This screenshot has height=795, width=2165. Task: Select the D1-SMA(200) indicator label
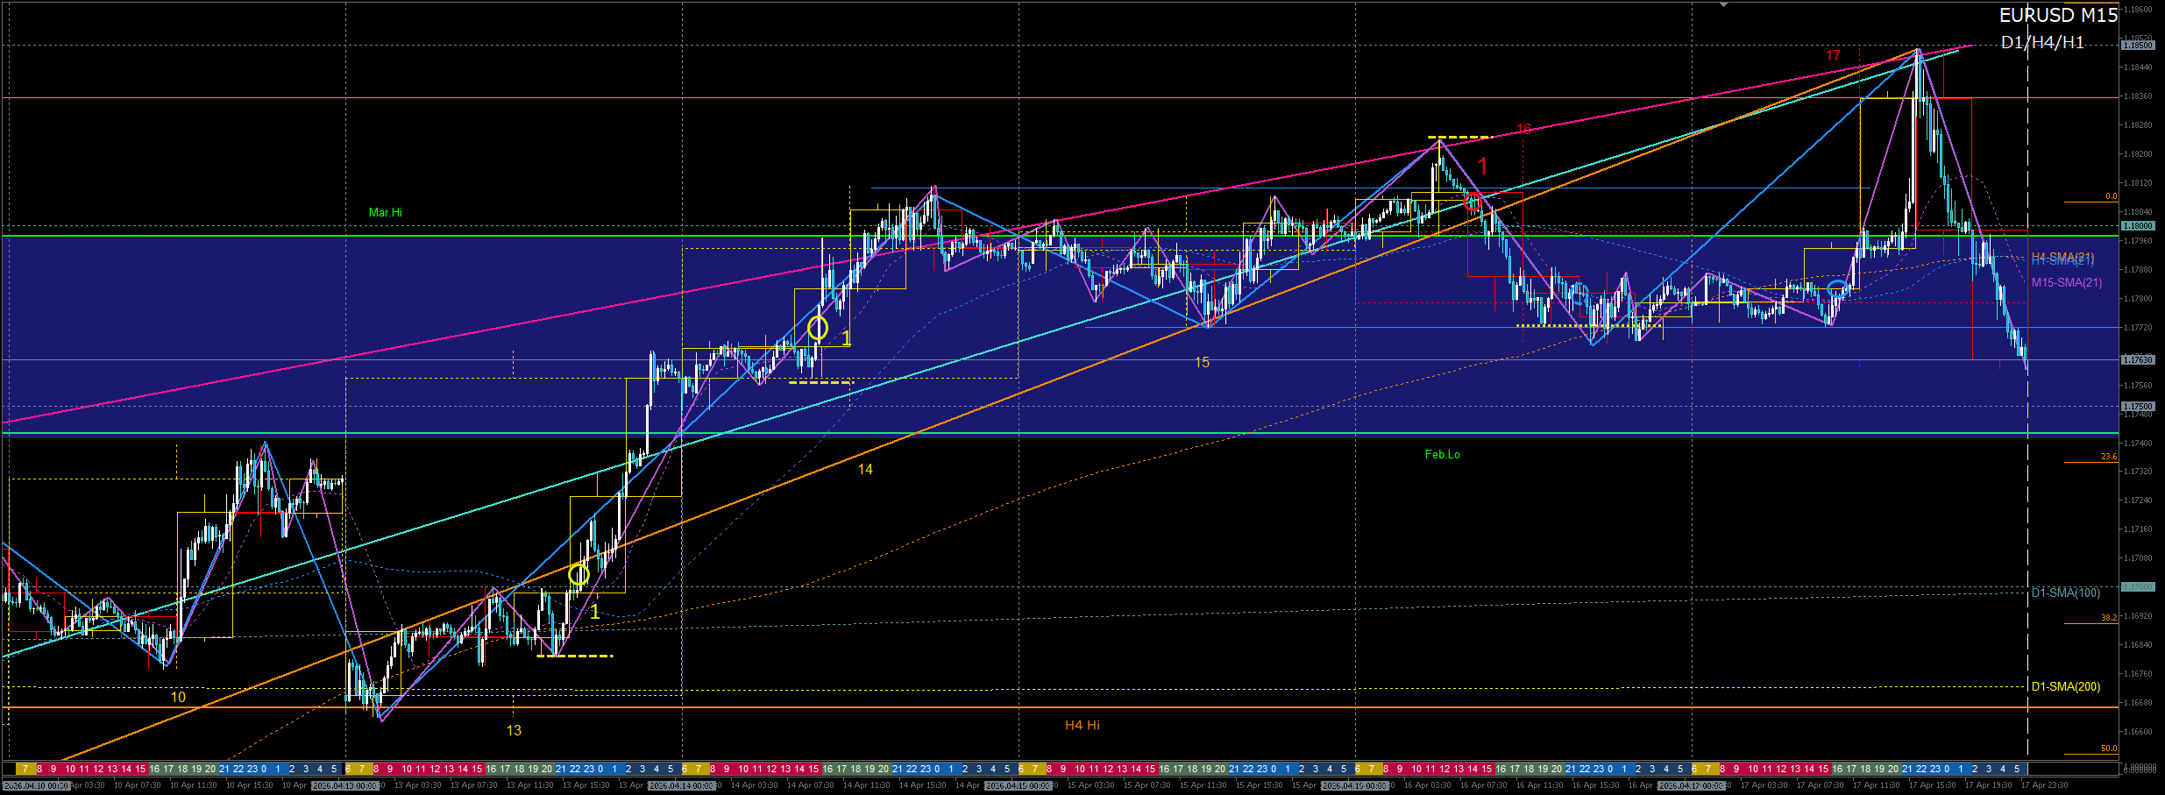2065,687
